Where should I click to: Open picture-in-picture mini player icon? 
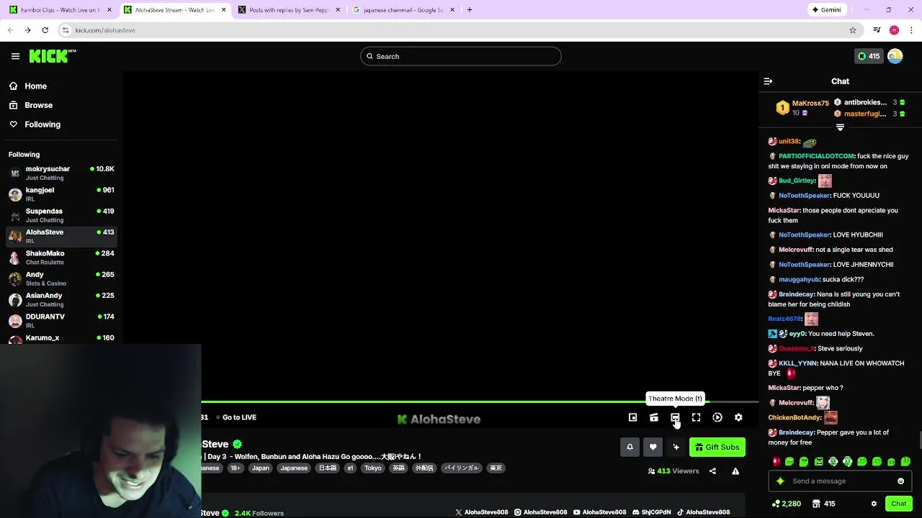632,417
